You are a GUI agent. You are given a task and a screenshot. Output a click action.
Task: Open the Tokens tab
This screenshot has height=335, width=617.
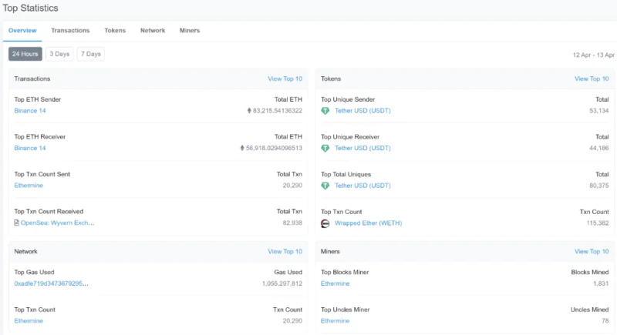point(115,31)
